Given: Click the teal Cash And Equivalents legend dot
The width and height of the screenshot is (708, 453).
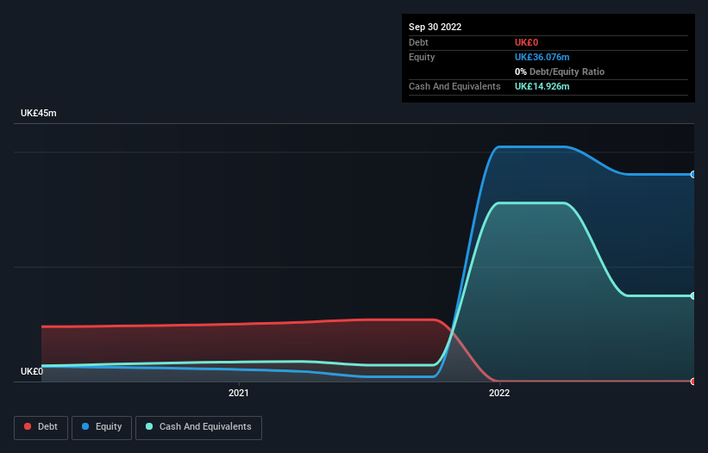Looking at the screenshot, I should (x=149, y=426).
